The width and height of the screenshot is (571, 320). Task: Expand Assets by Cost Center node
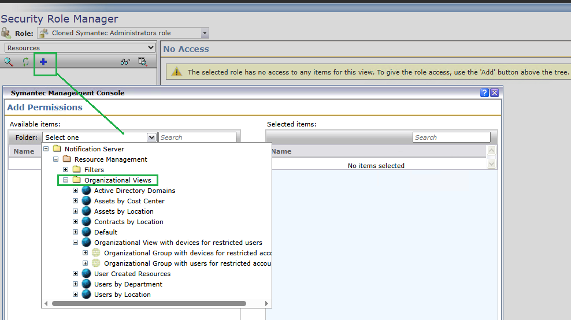(x=75, y=200)
